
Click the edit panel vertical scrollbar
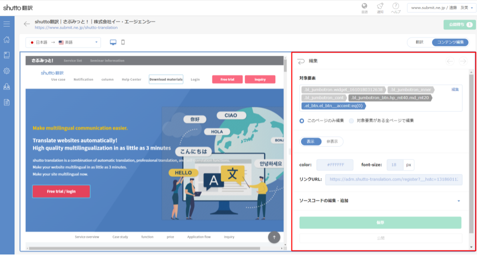[x=471, y=153]
